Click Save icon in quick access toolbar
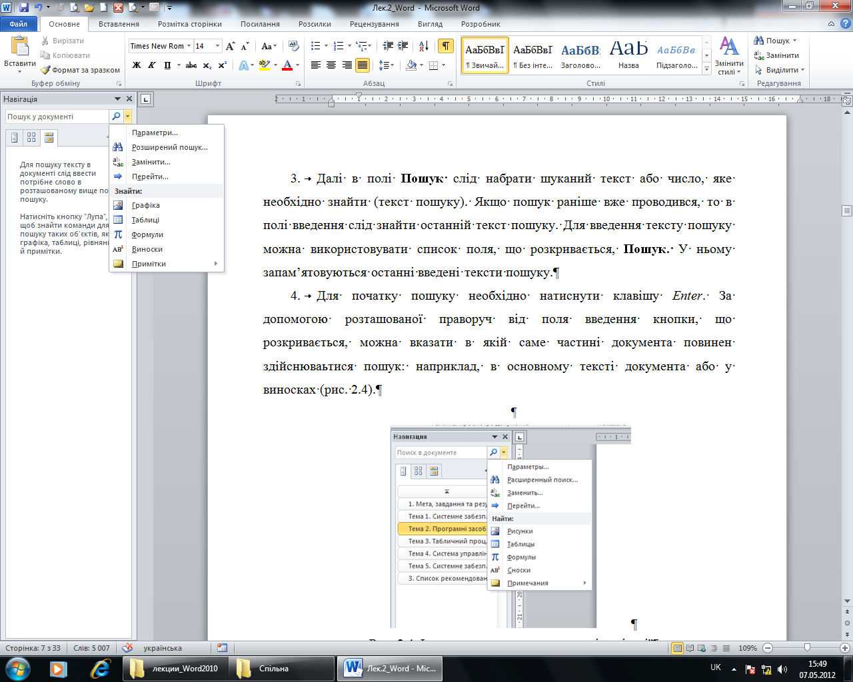853x682 pixels. pyautogui.click(x=23, y=7)
